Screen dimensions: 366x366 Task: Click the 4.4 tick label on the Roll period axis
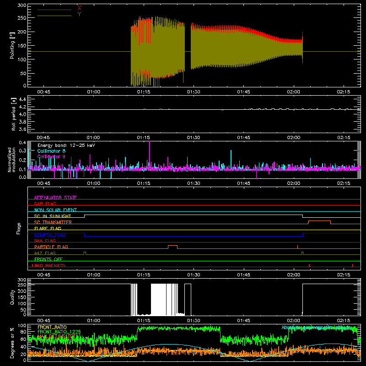point(22,99)
